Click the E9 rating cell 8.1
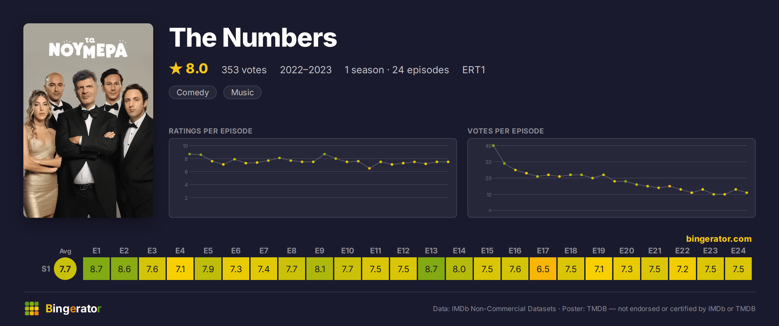779x326 pixels. [x=320, y=269]
